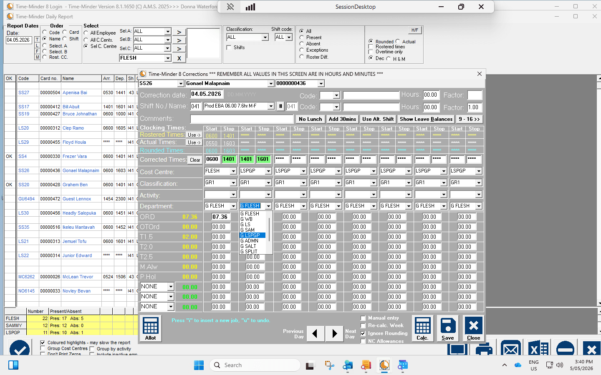Screen dimensions: 601x375
Task: Expand the Sel.A dropdown
Action: coord(168,32)
